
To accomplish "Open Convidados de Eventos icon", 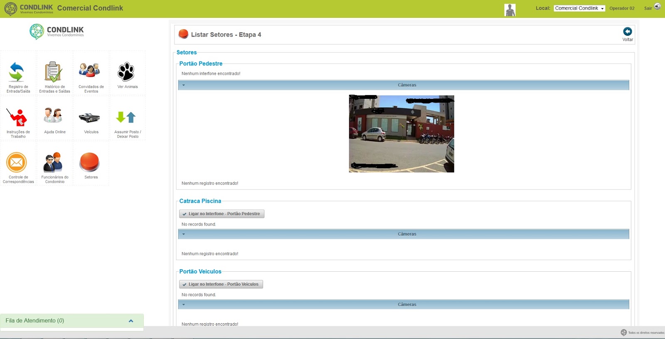I will click(89, 70).
